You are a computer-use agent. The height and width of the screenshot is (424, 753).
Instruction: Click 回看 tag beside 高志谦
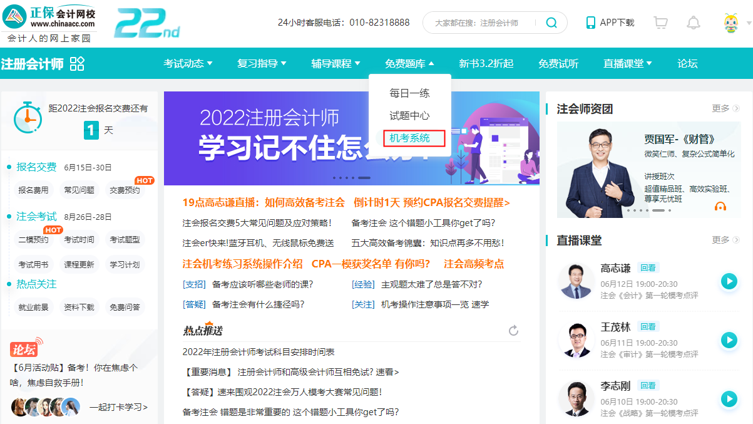648,267
